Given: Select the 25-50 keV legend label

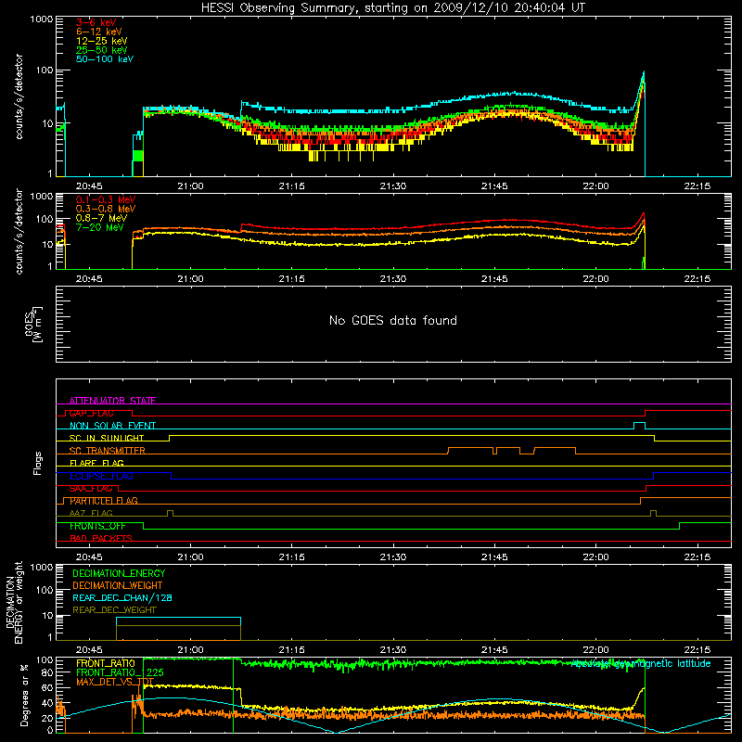Looking at the screenshot, I should [101, 50].
